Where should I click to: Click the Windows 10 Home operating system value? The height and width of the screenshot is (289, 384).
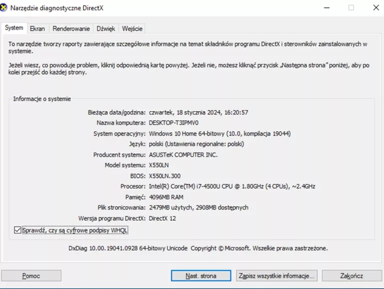(219, 134)
